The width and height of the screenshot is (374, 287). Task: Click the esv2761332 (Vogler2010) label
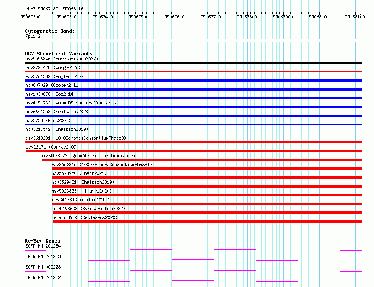click(54, 76)
